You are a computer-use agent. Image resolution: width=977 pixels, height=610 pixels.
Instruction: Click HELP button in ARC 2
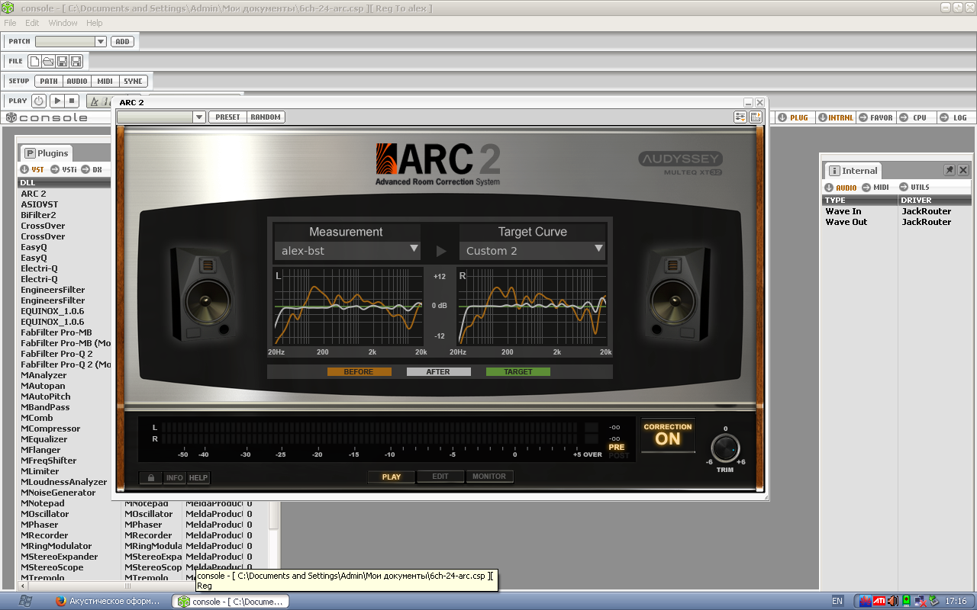pos(198,477)
